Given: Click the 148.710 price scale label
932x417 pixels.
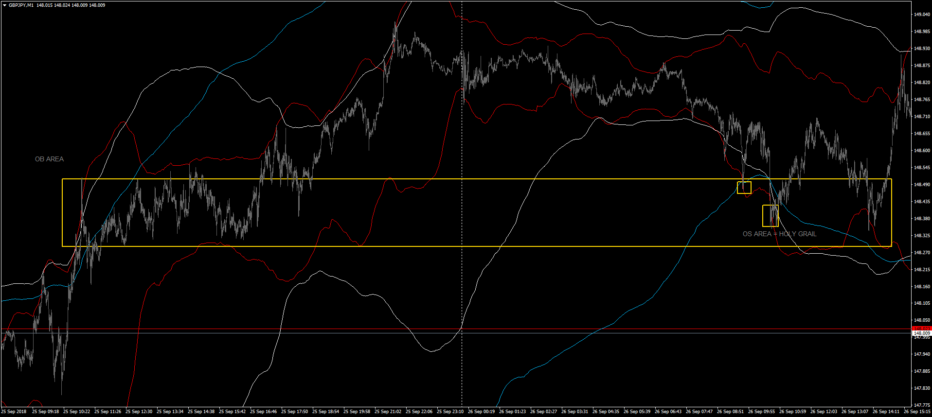Looking at the screenshot, I should 922,117.
